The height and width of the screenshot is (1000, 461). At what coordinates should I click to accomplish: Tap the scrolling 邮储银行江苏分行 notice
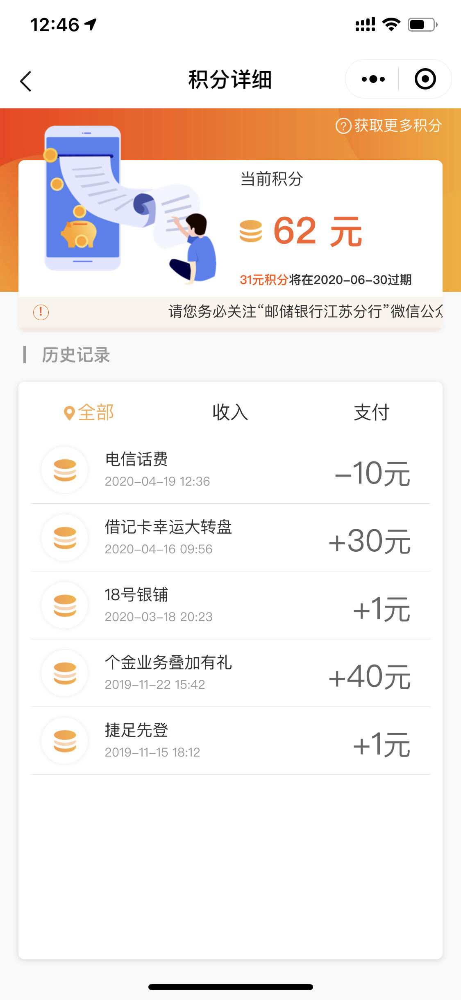pyautogui.click(x=305, y=312)
